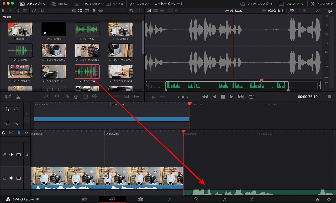Switch to フルスクリーン view
The width and height of the screenshot is (336, 203).
[291, 4]
